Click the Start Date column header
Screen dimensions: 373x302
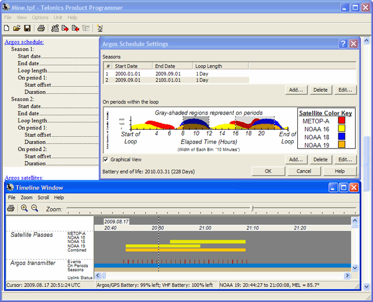pos(132,66)
